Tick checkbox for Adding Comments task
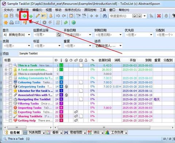This screenshot has width=175, height=143. 11,78
